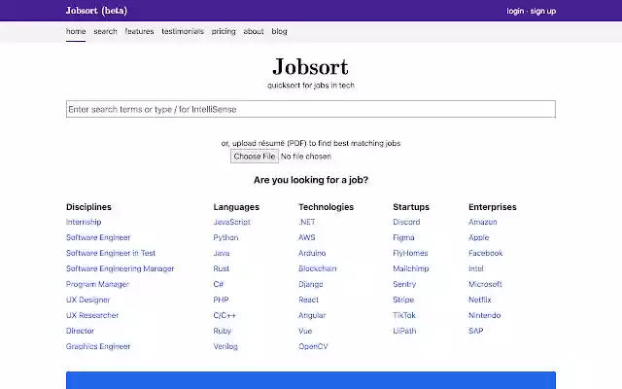Open Software Engineering Manager link
The image size is (622, 389).
click(120, 268)
